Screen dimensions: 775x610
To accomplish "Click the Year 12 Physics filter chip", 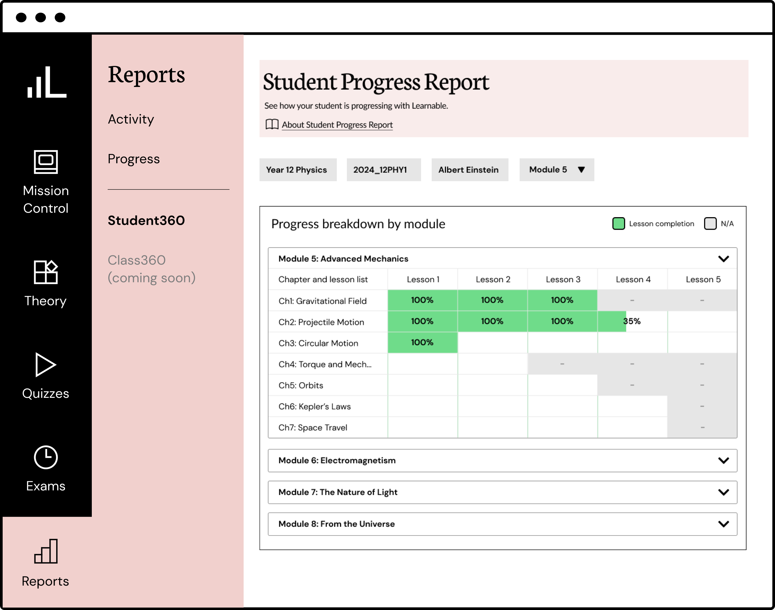I will tap(298, 170).
